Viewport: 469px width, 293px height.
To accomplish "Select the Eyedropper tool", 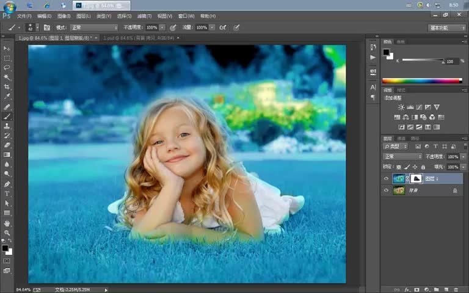I will 7,96.
